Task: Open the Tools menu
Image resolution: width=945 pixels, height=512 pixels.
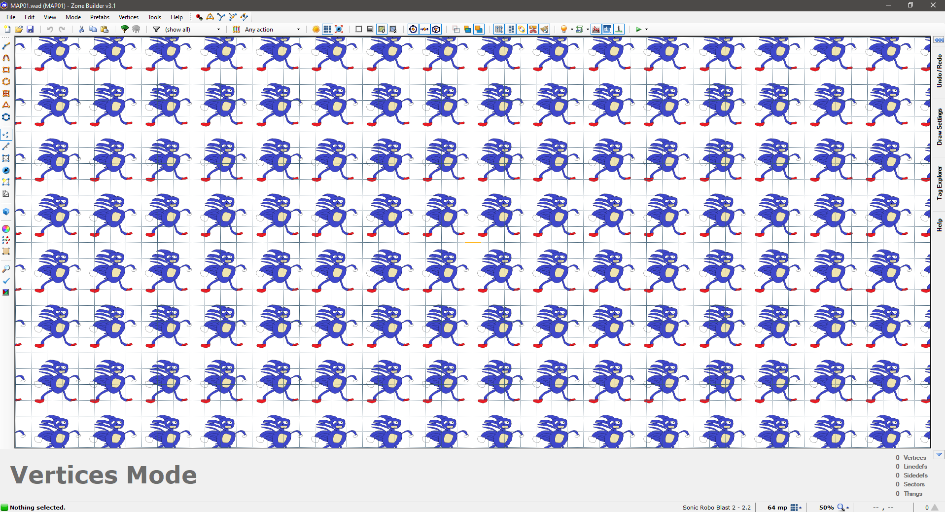Action: click(154, 17)
